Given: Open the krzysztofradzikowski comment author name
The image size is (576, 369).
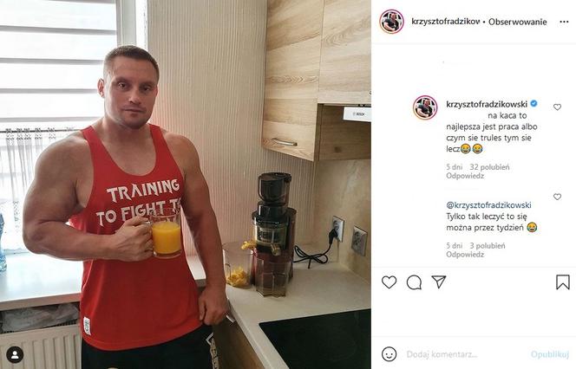Looking at the screenshot, I should click(x=487, y=104).
